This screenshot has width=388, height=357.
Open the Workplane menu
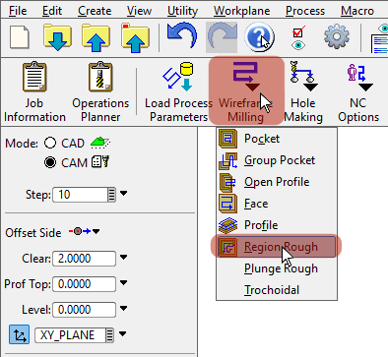242,11
